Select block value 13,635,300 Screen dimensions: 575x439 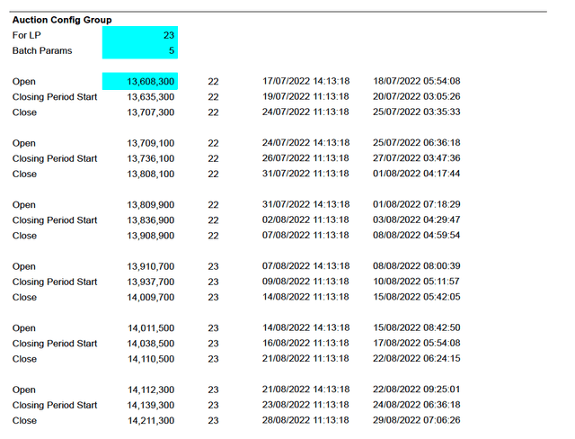click(x=151, y=97)
